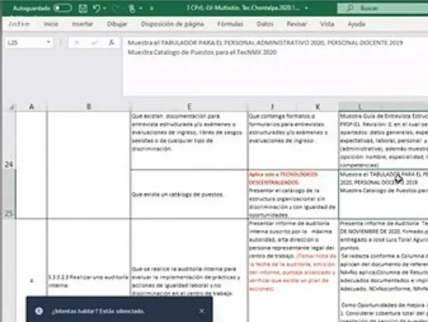428x322 pixels.
Task: Select column K header
Action: coord(318,107)
